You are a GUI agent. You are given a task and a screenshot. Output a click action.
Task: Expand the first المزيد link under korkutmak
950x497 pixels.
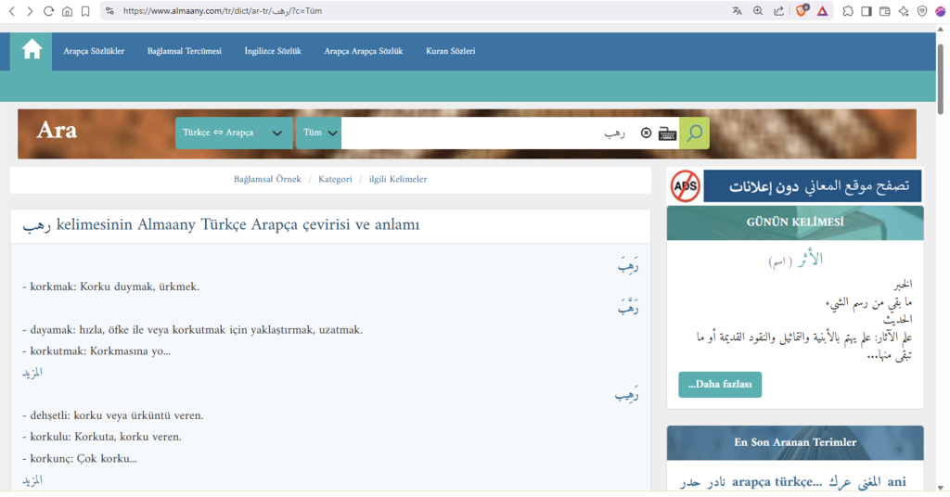tap(32, 373)
